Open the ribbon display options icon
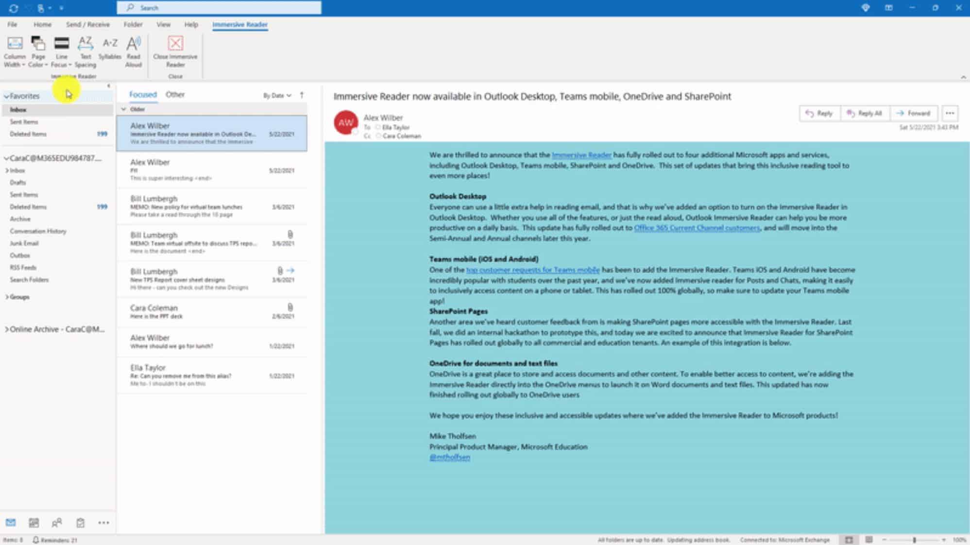 point(888,8)
